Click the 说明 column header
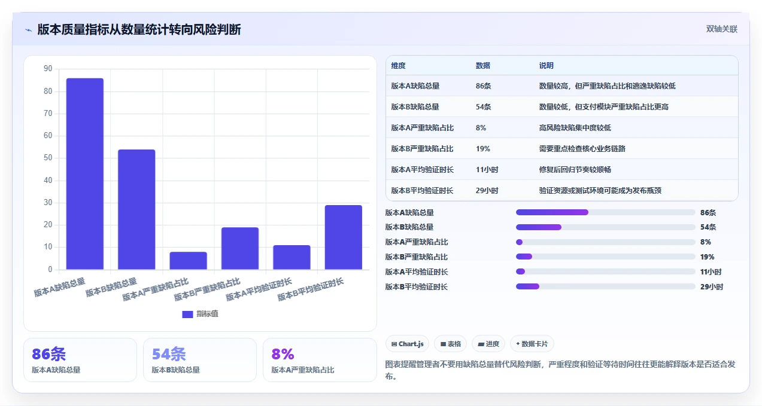 tap(547, 66)
